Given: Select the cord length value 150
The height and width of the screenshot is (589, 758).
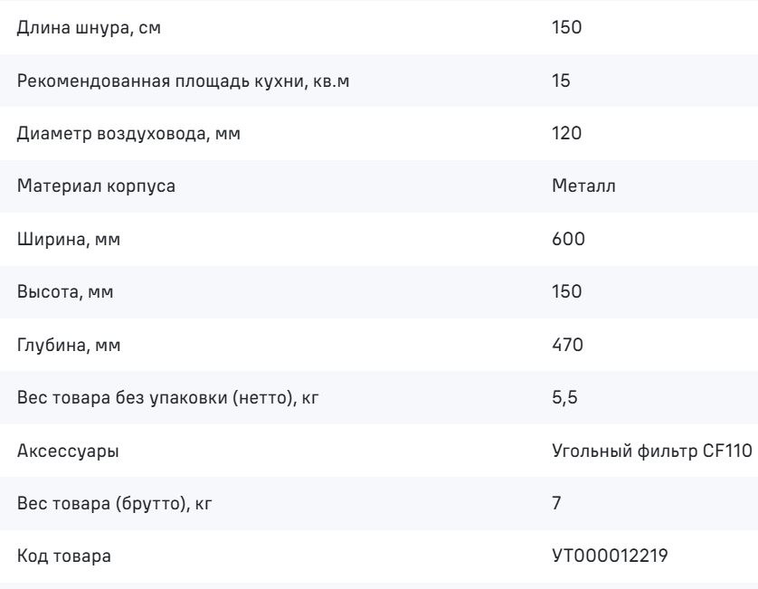Looking at the screenshot, I should pos(566,27).
